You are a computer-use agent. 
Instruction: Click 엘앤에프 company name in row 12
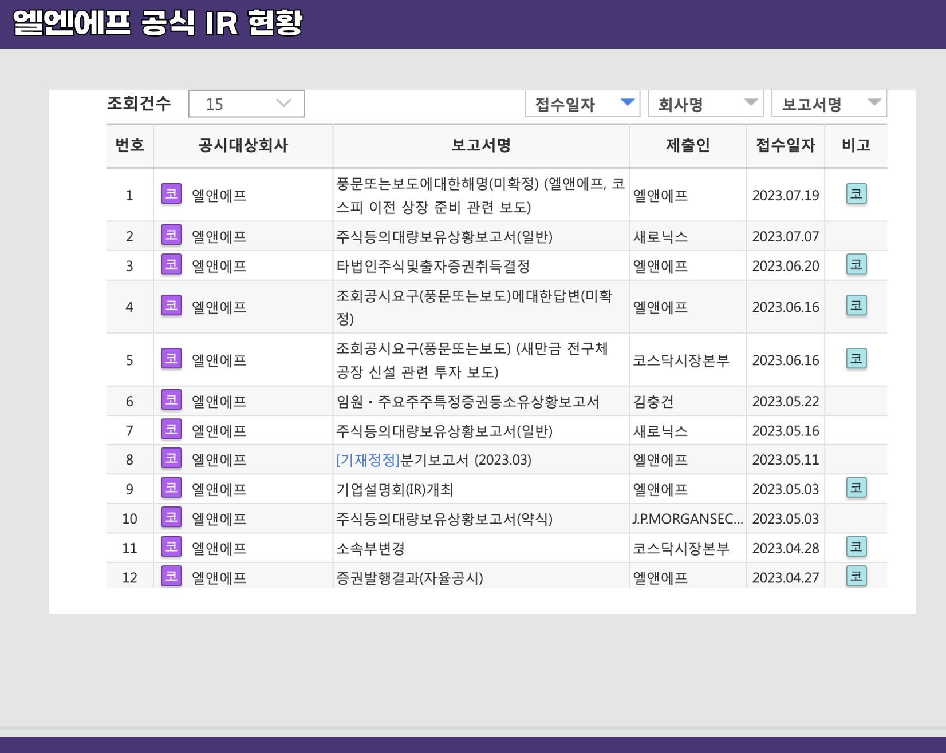click(x=219, y=578)
